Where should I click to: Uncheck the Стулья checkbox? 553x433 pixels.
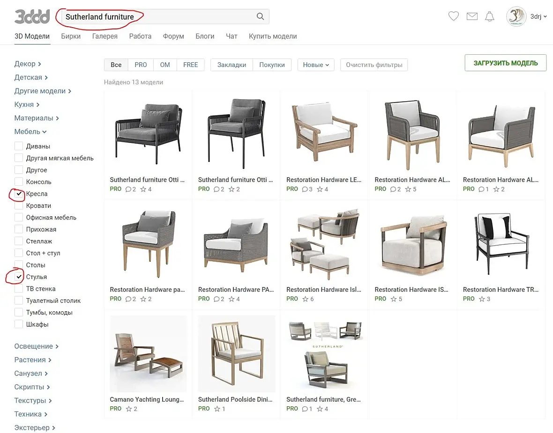tap(19, 277)
